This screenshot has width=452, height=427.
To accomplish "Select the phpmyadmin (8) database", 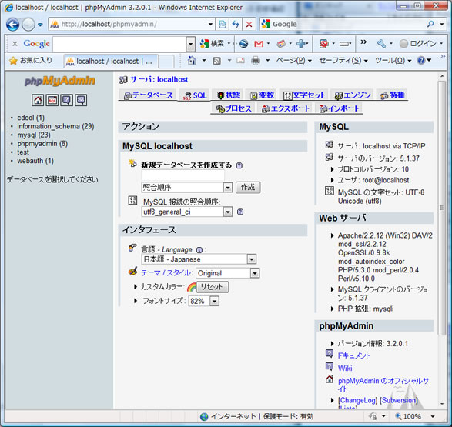I will [42, 144].
